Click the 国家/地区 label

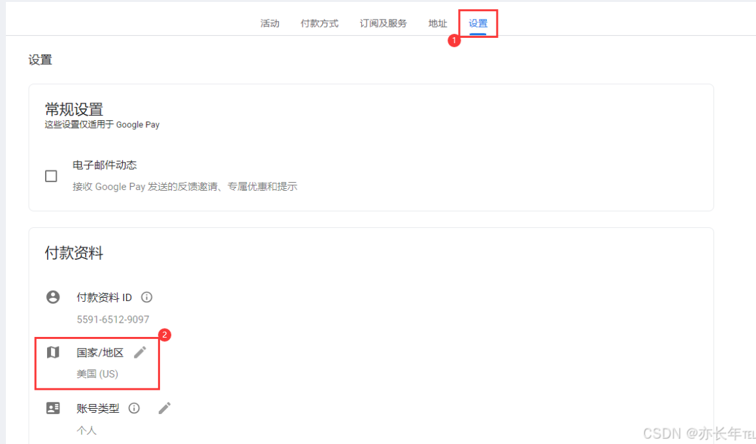[100, 353]
